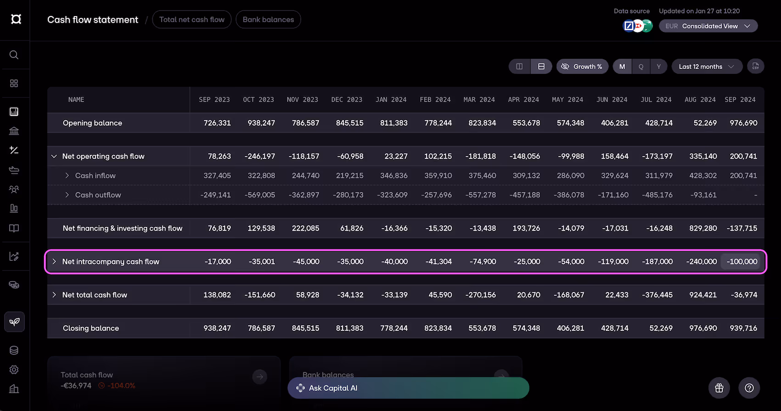This screenshot has width=781, height=411.
Task: Switch to Total net cash flow tab
Action: [x=192, y=19]
